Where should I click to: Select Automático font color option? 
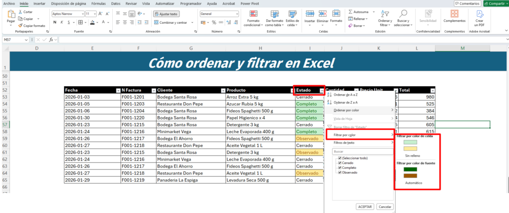pyautogui.click(x=414, y=183)
